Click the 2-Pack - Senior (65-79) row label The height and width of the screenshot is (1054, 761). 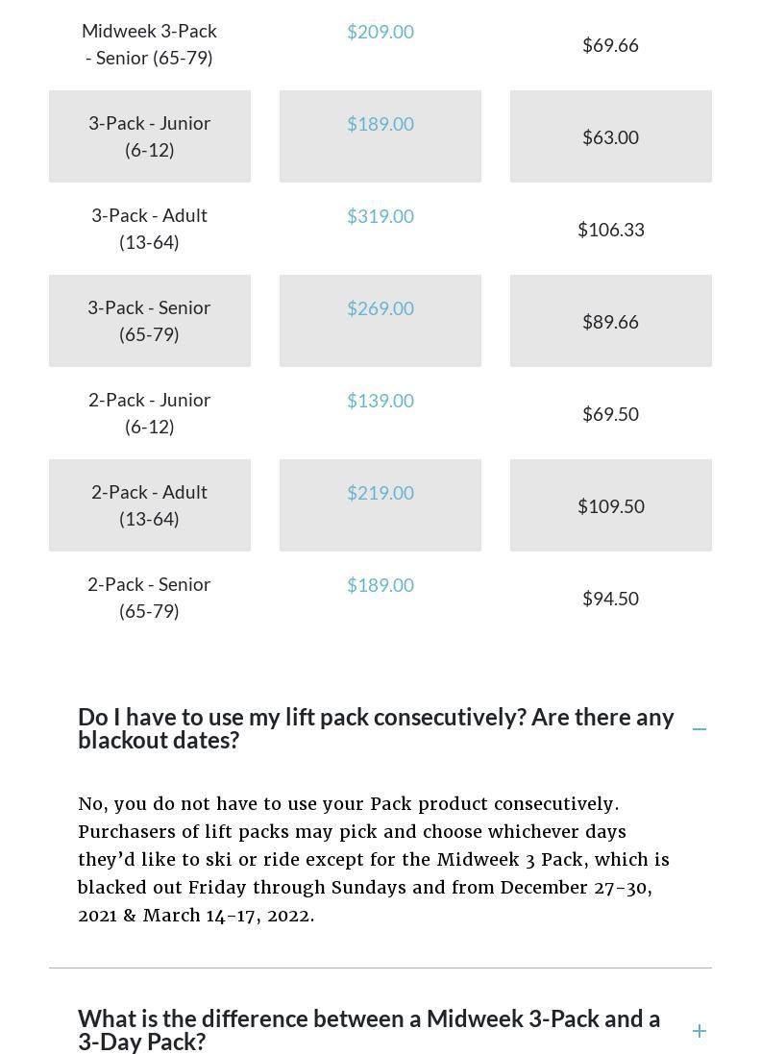pos(150,598)
